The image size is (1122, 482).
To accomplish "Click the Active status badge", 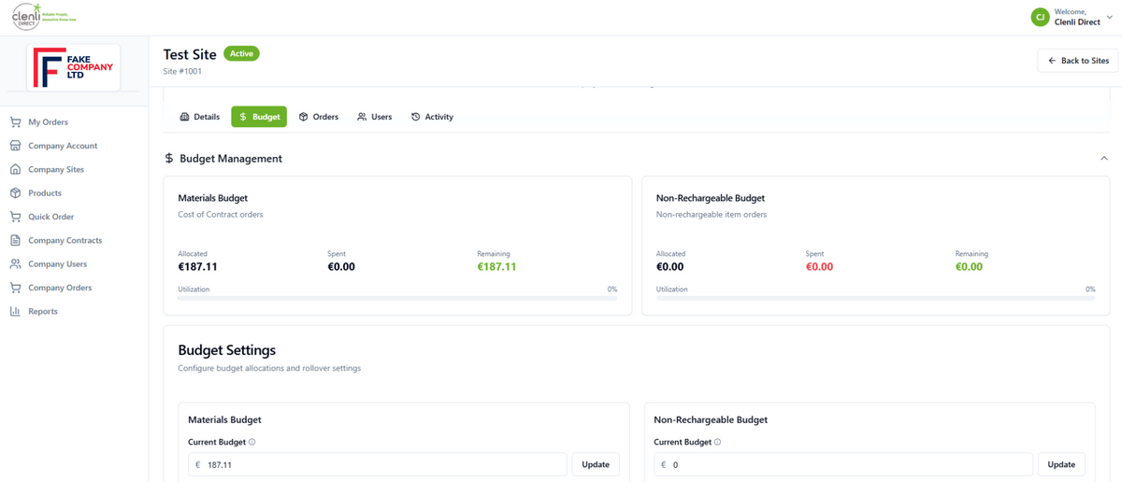I will point(242,53).
